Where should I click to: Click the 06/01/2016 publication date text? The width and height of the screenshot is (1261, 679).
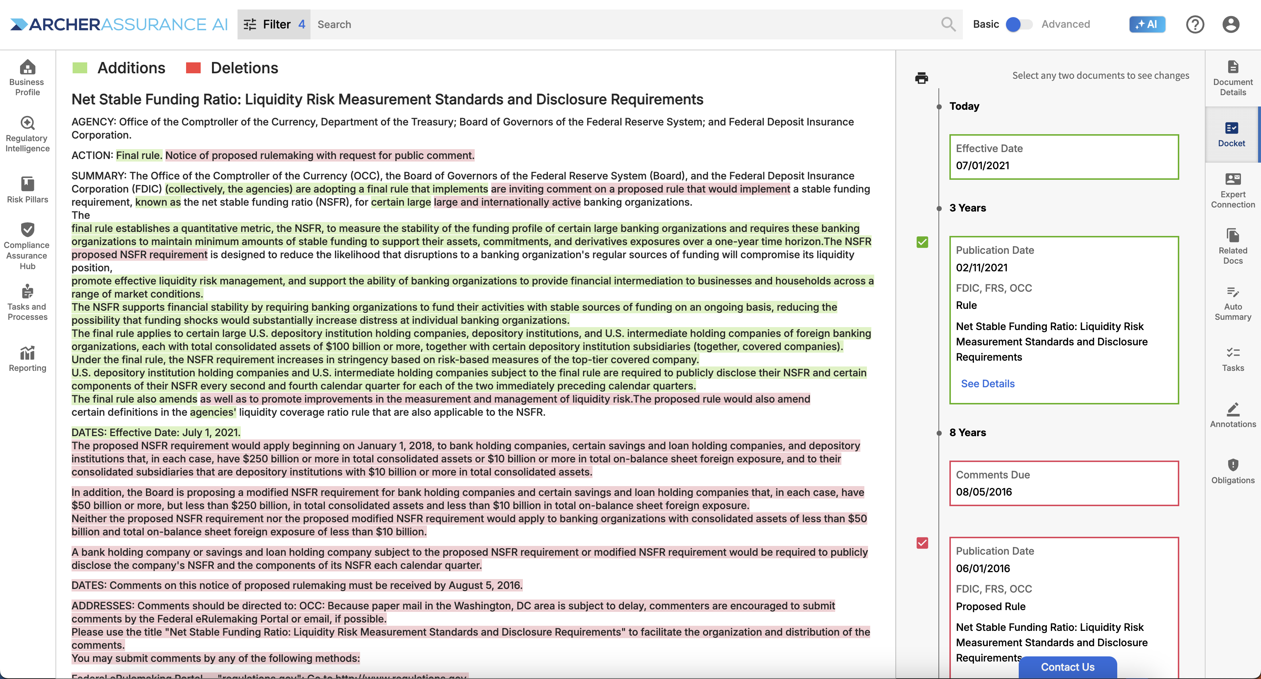pos(983,569)
